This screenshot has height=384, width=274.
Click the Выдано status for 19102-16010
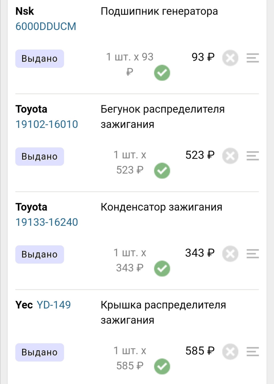40,156
